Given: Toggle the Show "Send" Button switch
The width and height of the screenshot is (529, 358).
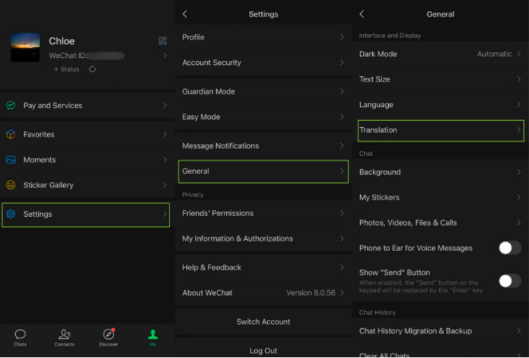Looking at the screenshot, I should point(510,281).
